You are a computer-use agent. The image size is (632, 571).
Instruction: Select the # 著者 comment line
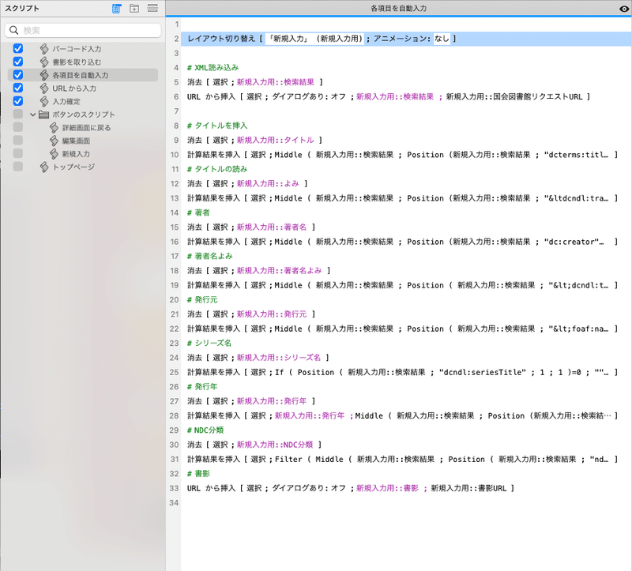coord(198,212)
